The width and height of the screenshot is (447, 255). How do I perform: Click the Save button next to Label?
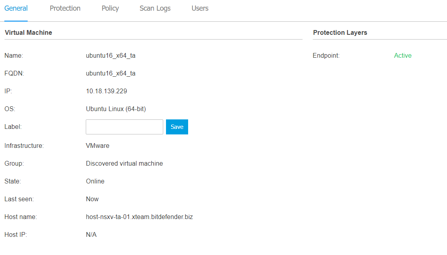pos(177,127)
